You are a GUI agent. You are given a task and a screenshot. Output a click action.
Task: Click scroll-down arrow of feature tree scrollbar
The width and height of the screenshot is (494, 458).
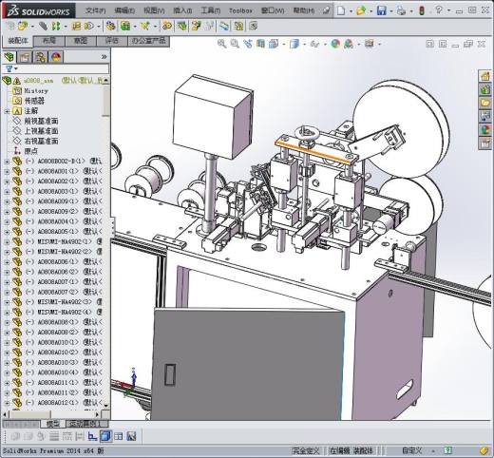coord(105,405)
